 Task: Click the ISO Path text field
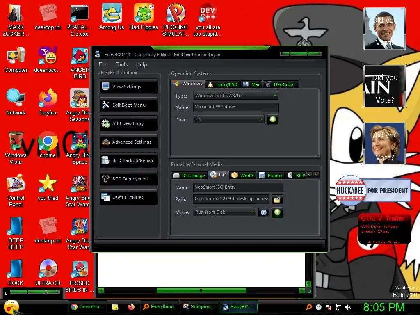[x=231, y=199]
